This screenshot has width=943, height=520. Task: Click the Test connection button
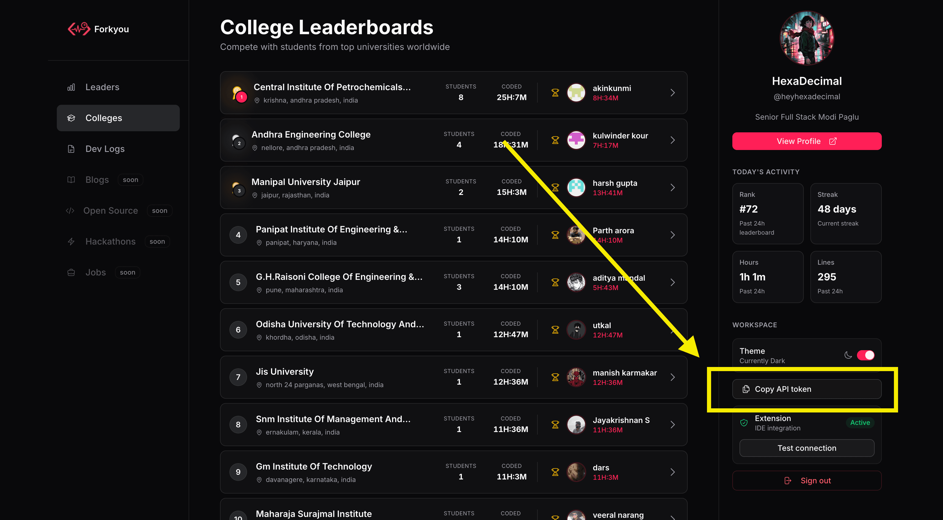point(807,448)
